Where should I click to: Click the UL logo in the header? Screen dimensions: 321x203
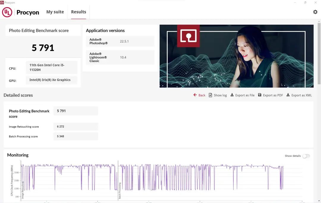(x=7, y=12)
